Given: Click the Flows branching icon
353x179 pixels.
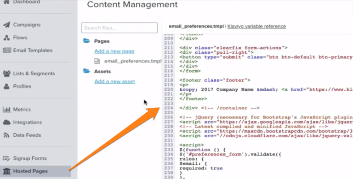Looking at the screenshot, I should (x=6, y=38).
